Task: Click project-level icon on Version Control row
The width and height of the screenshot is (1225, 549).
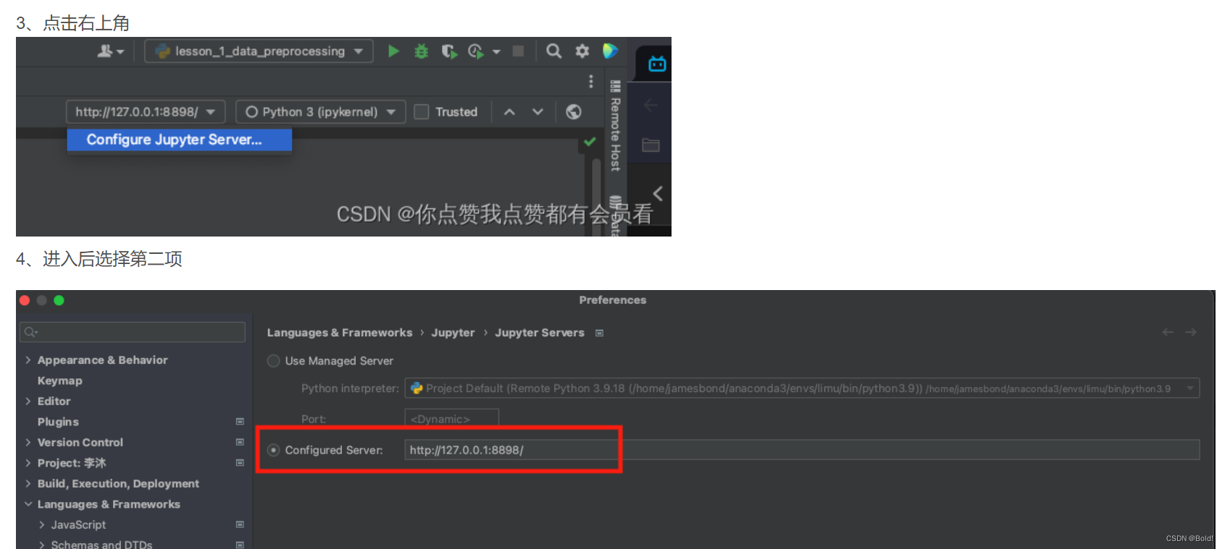Action: [240, 442]
